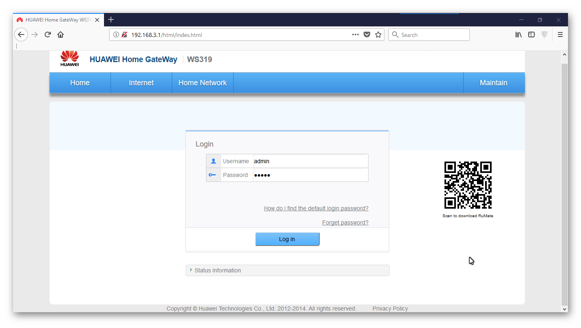Bookmark this page with the star
This screenshot has height=328, width=581.
(378, 35)
